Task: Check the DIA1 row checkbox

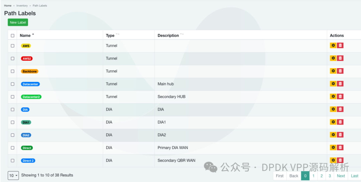Action: pyautogui.click(x=13, y=123)
